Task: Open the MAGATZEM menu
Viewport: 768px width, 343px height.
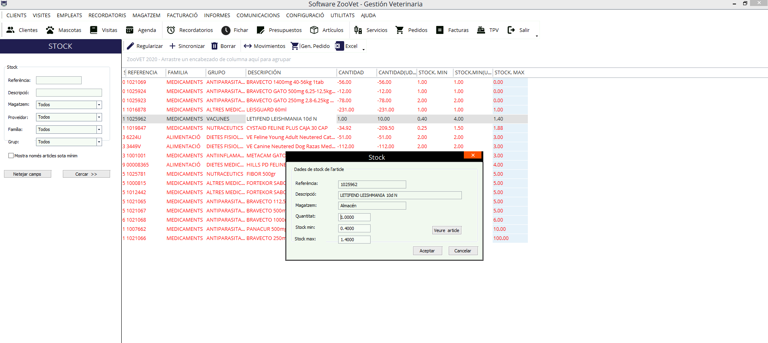Action: (x=146, y=15)
